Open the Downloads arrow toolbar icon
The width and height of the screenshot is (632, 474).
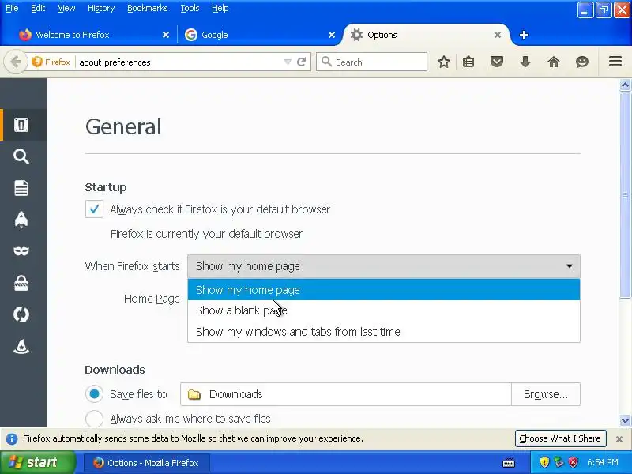525,62
